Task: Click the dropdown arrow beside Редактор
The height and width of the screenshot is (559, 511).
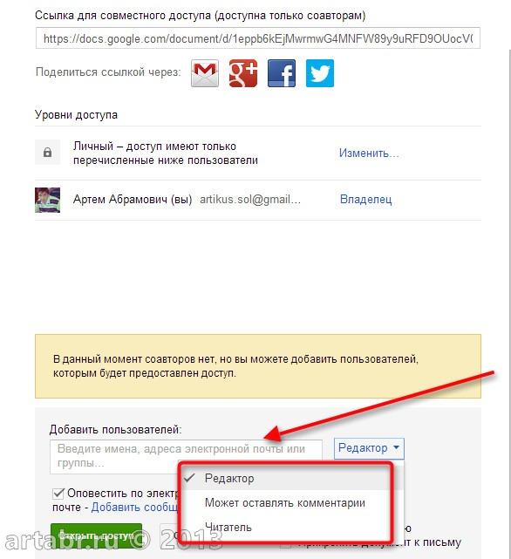Action: [396, 447]
